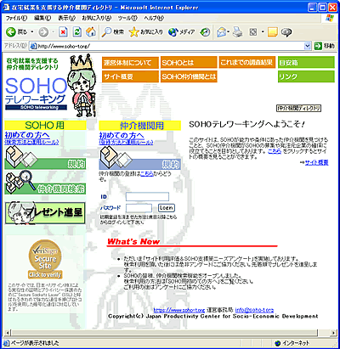Click こちら registration link for 仲介機関
Image resolution: width=340 pixels, height=349 pixels.
coord(147,174)
